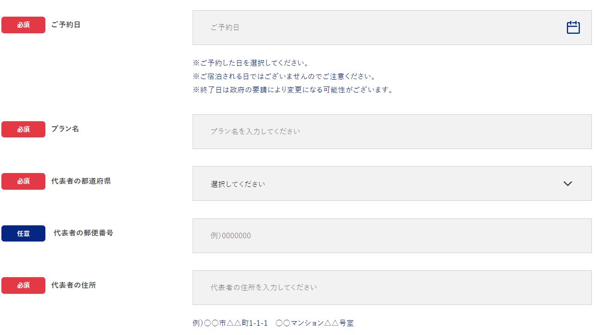Viewport: 597px width, 335px height.
Task: Click the 代表者の郵便番号 field label
Action: (x=83, y=233)
